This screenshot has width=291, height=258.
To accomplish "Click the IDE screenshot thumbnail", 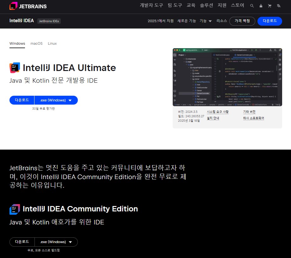I will coord(227,77).
